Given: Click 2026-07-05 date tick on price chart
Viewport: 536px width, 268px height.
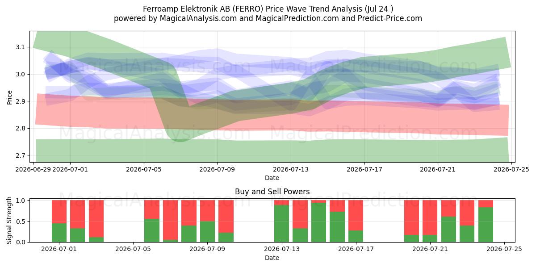Looking at the screenshot, I should pyautogui.click(x=144, y=169).
